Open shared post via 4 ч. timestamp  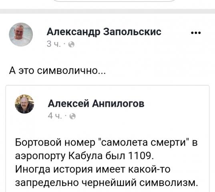tap(55, 116)
